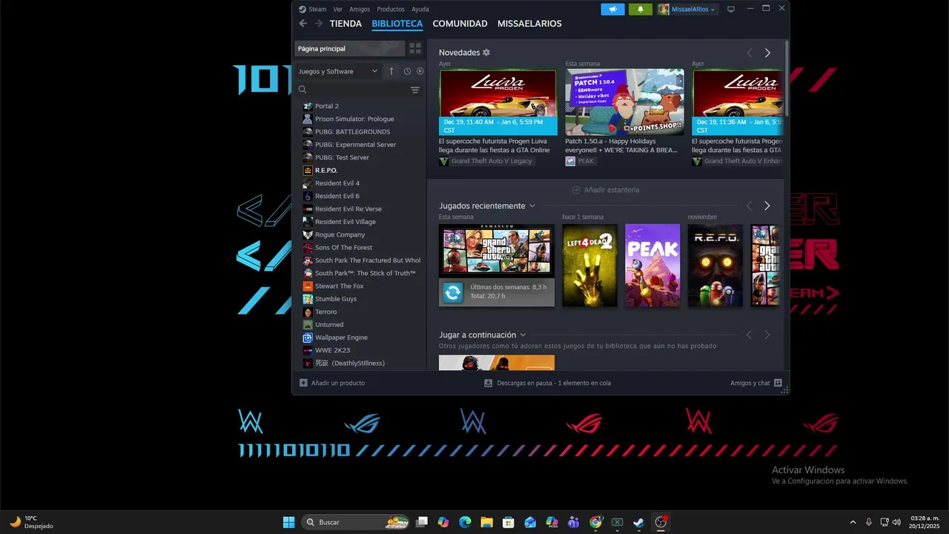Open friends list chat icon
Image resolution: width=949 pixels, height=534 pixels.
click(x=778, y=383)
